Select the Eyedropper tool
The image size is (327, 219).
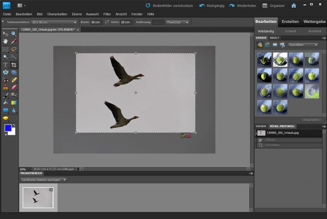pos(14,41)
